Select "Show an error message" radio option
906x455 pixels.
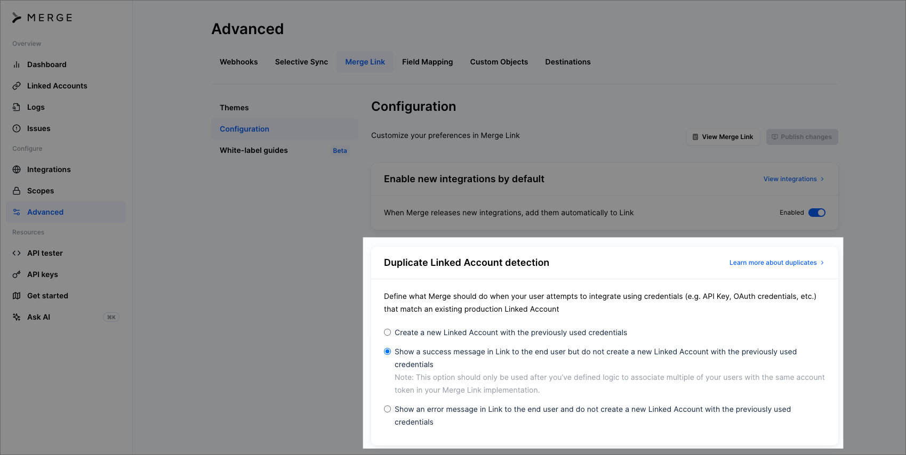(388, 409)
